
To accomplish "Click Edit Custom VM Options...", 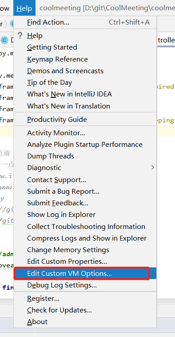I will pos(85,273).
